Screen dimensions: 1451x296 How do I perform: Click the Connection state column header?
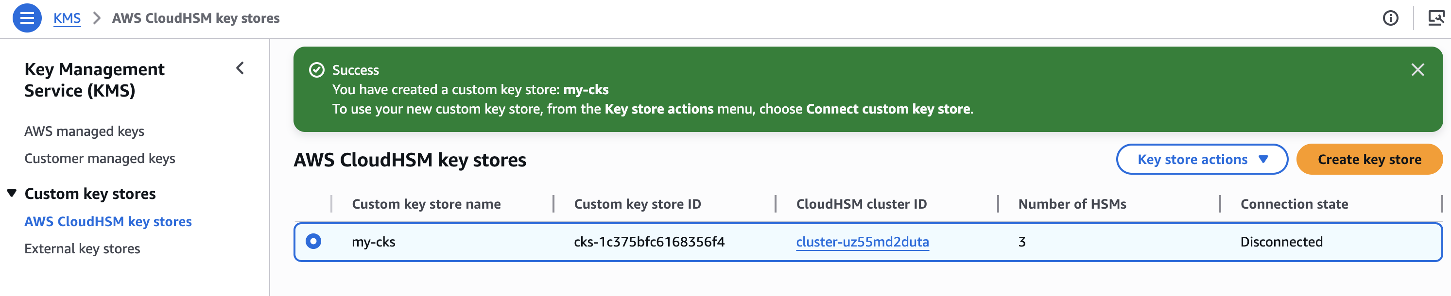point(1294,204)
